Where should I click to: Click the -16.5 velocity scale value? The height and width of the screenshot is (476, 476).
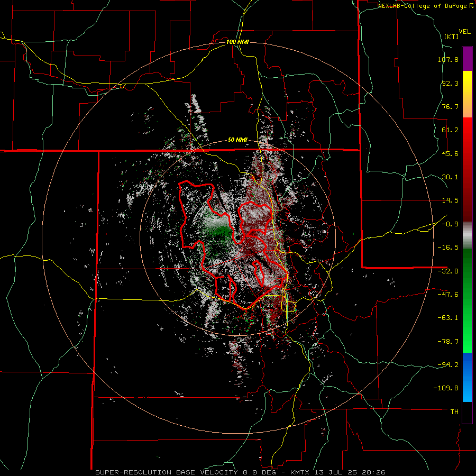448,248
